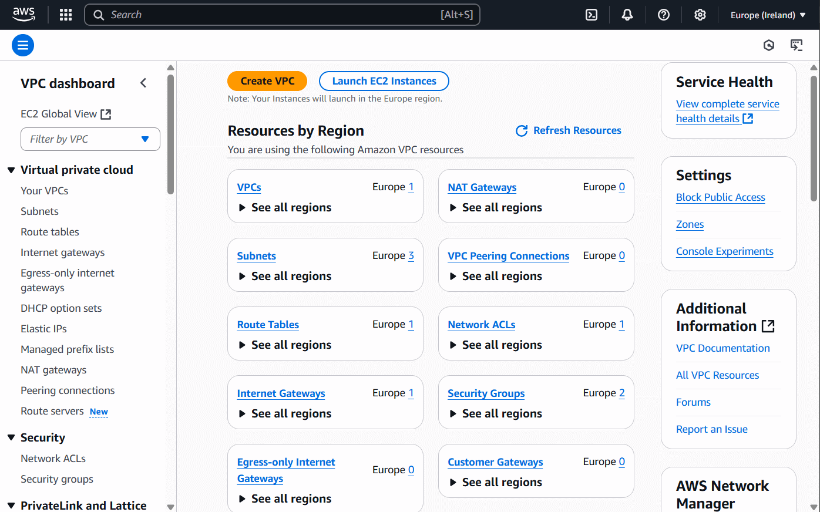The width and height of the screenshot is (820, 512).
Task: Focus the top Search field
Action: 282,15
